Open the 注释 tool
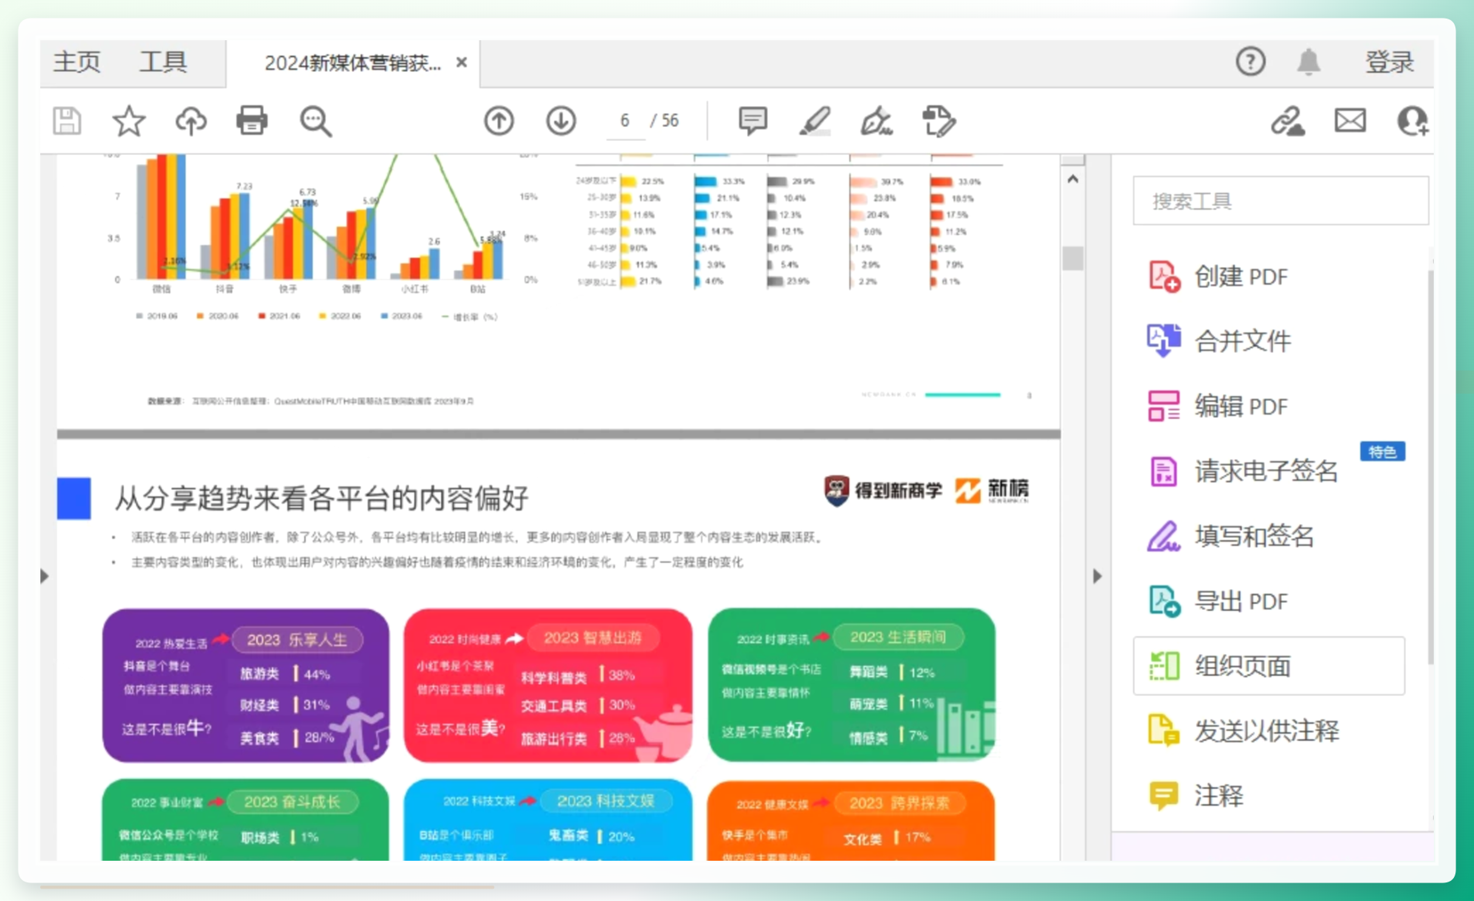This screenshot has width=1474, height=901. pos(1196,795)
